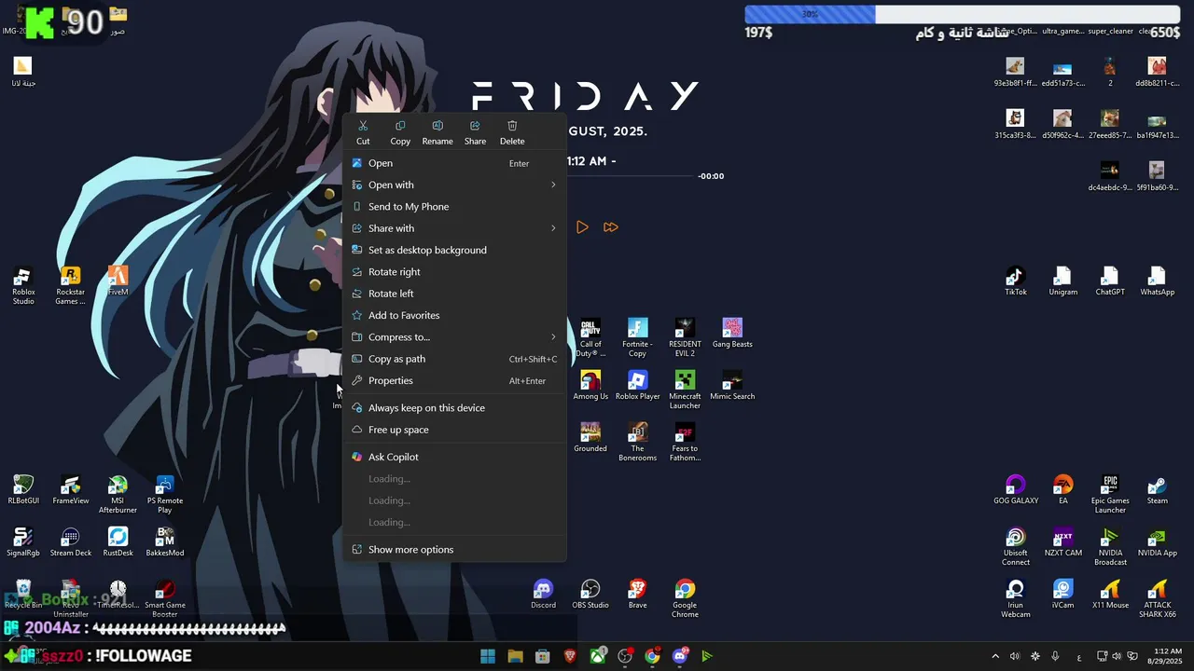Open Brave browser desktop icon
The height and width of the screenshot is (671, 1194).
pos(637,594)
